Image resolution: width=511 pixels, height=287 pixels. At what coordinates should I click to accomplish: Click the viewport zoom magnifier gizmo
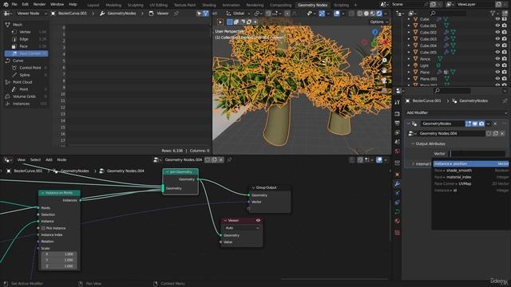click(x=384, y=61)
